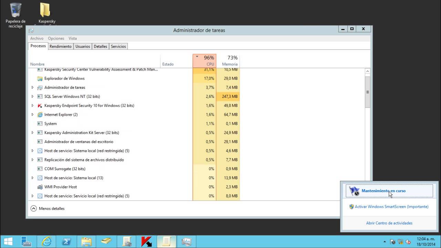Expand the Internet Explorer (2) process group
441x248 pixels.
[33, 114]
